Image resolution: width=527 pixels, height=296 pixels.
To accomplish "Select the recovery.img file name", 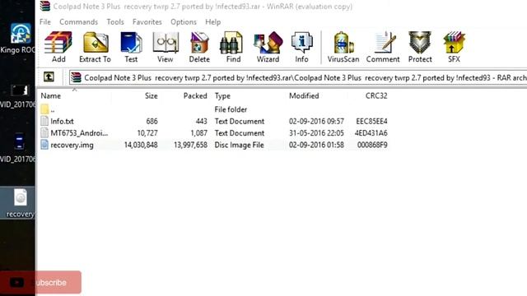I will [72, 145].
